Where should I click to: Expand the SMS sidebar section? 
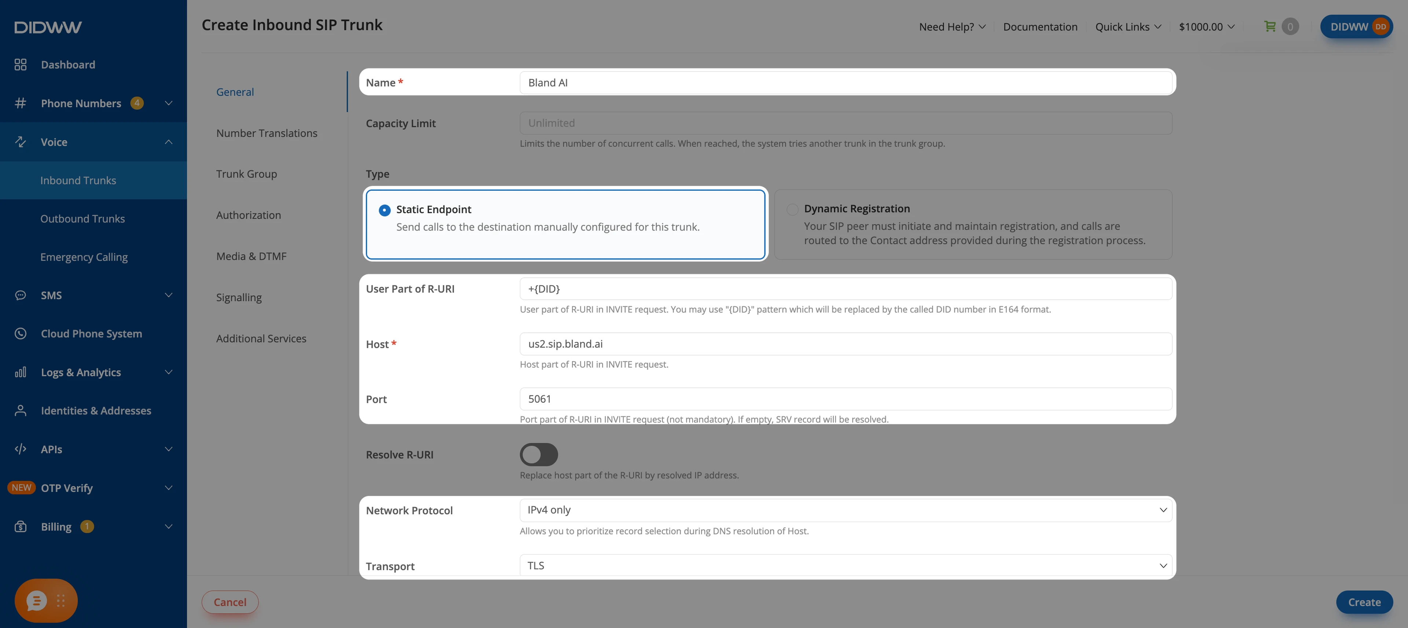click(168, 295)
